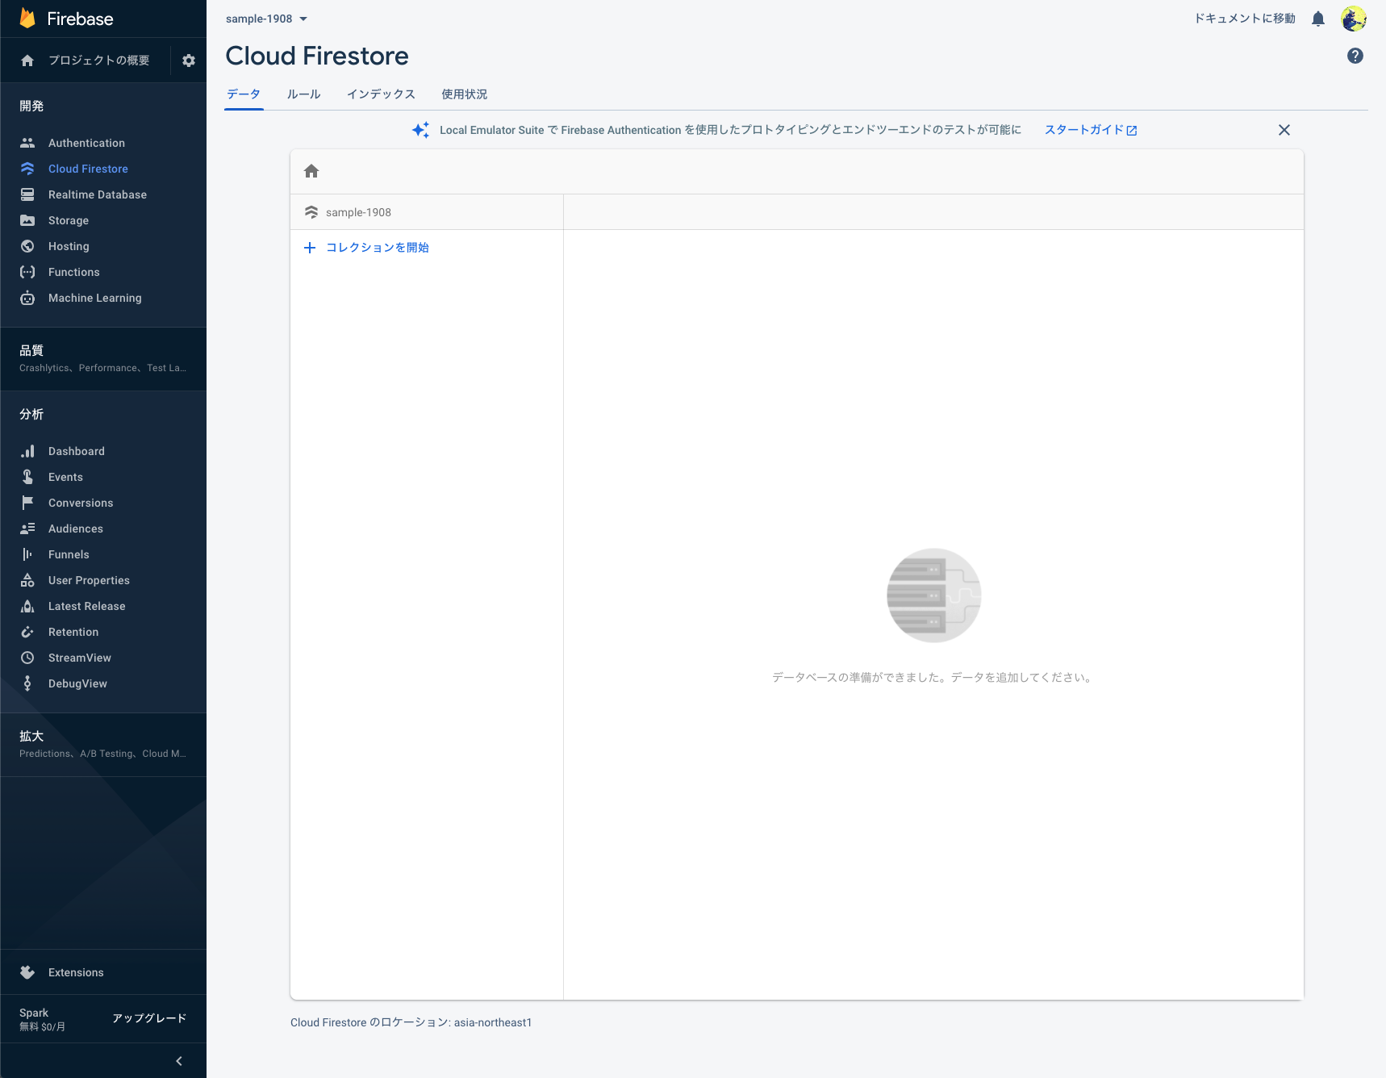Click the Hosting globe icon
1386x1078 pixels.
point(27,246)
